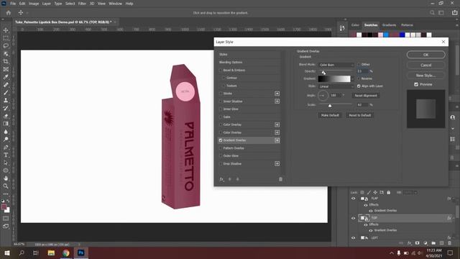Select the Pen tool

(x=6, y=147)
